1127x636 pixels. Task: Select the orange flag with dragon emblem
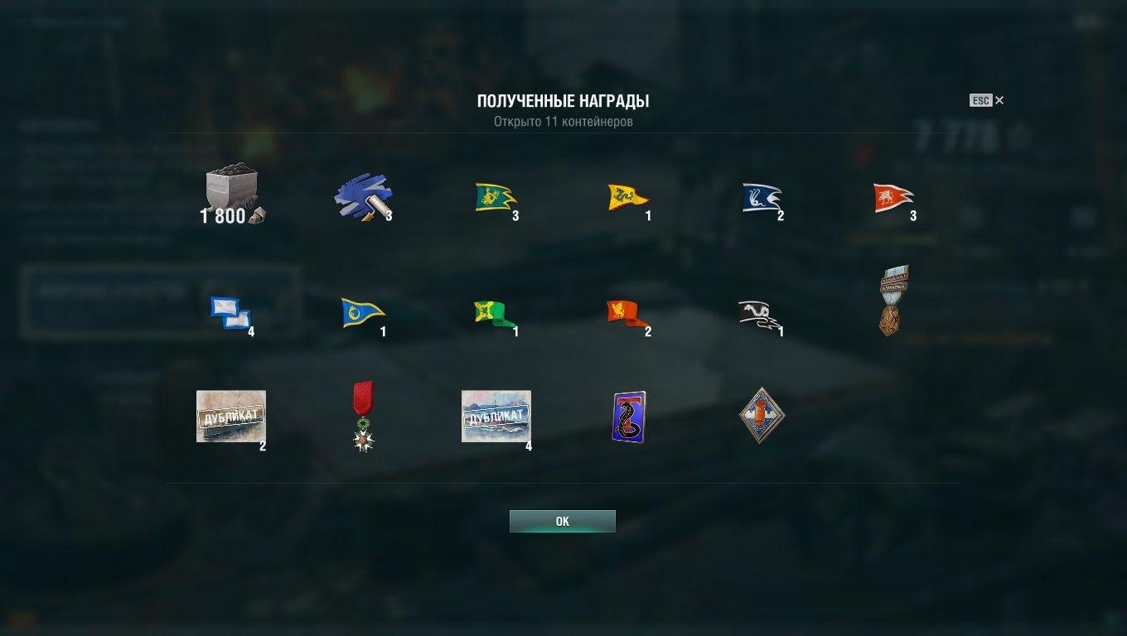point(628,314)
